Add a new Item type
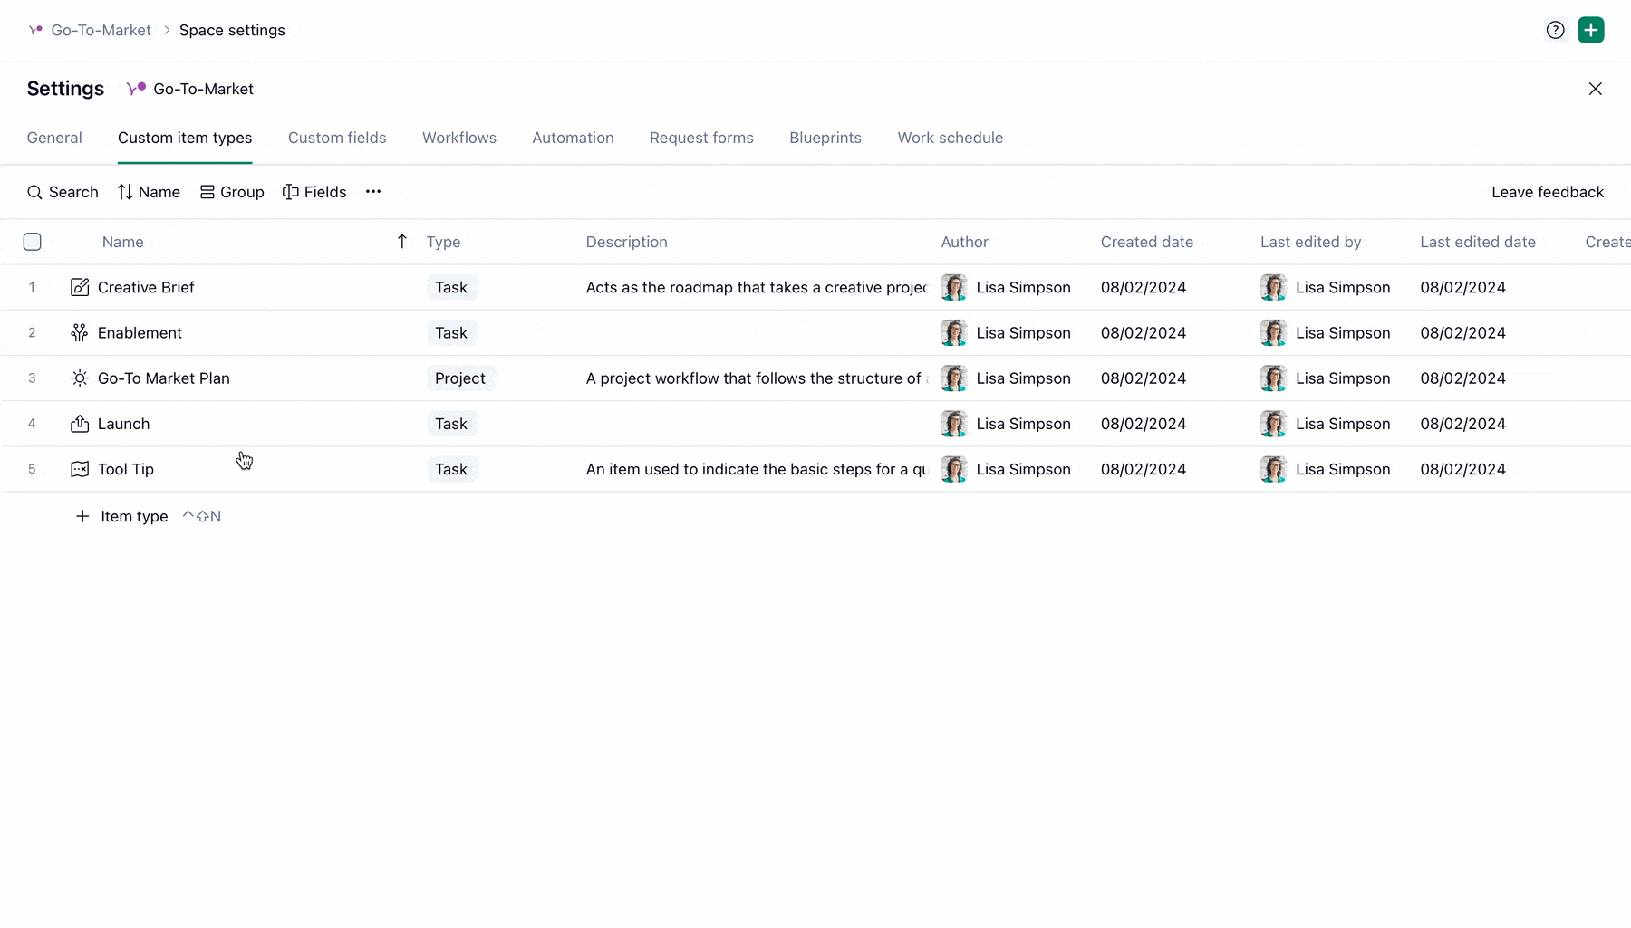The image size is (1631, 928). pyautogui.click(x=122, y=516)
